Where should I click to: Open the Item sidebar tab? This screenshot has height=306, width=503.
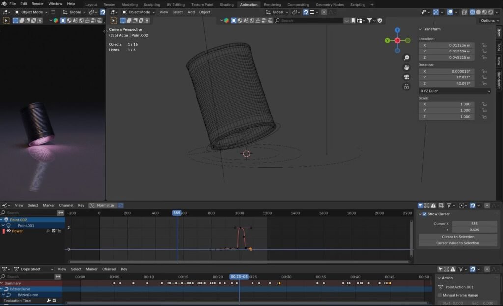pos(499,33)
